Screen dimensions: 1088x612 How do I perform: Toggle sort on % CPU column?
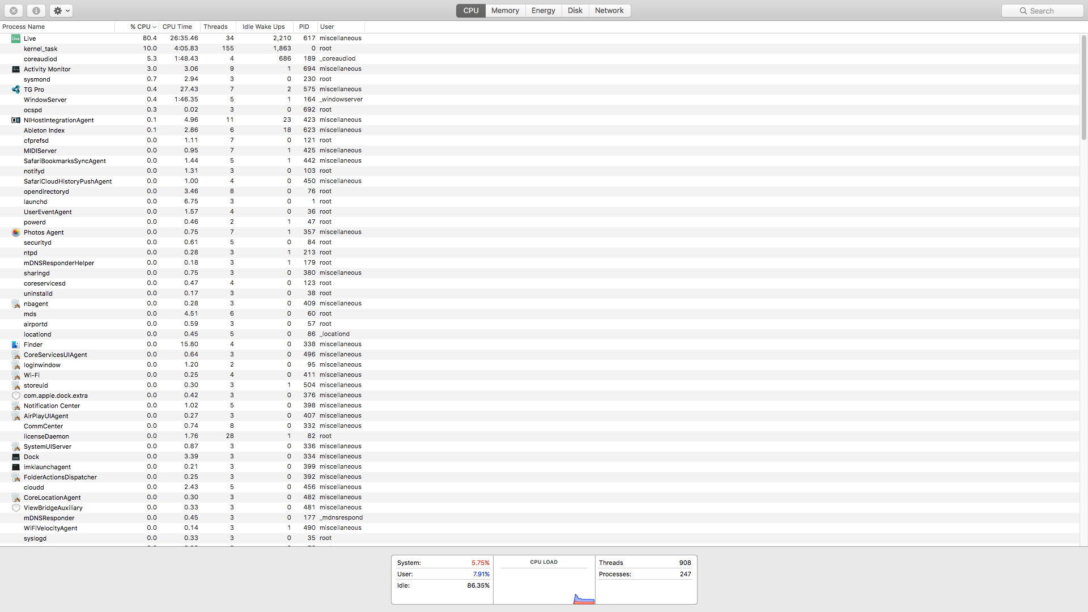pyautogui.click(x=137, y=27)
